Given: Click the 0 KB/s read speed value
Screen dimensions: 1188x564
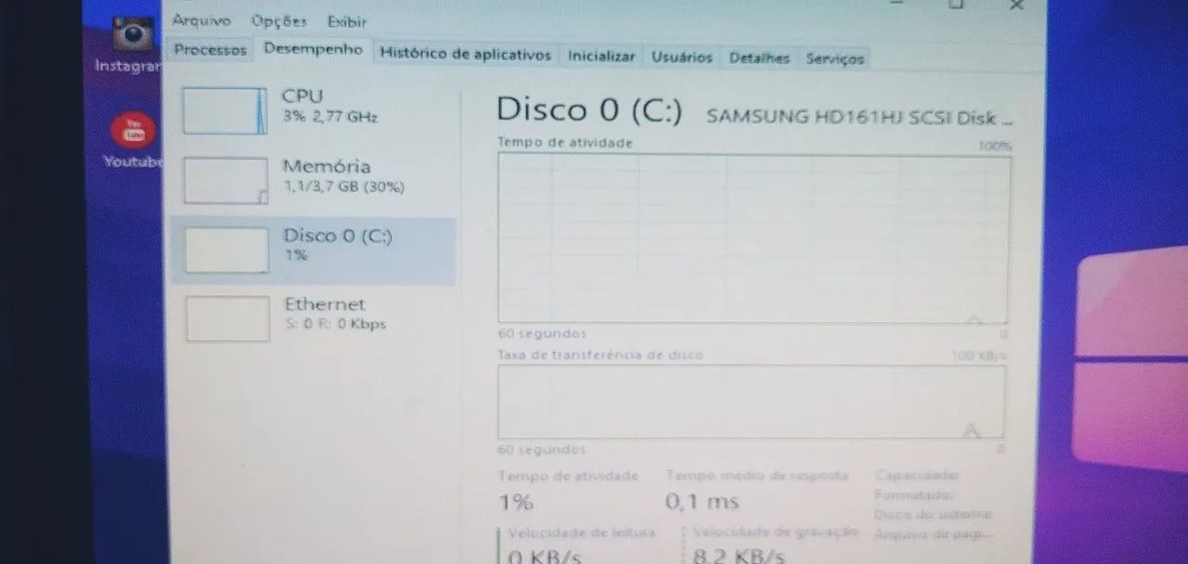Looking at the screenshot, I should (546, 557).
